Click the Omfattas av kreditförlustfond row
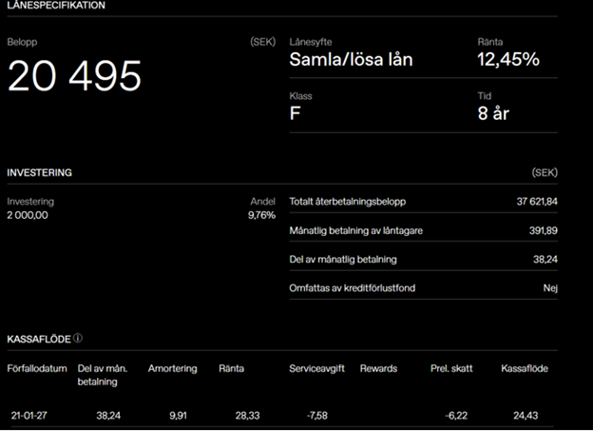Screen dimensions: 593x431 pyautogui.click(x=423, y=288)
